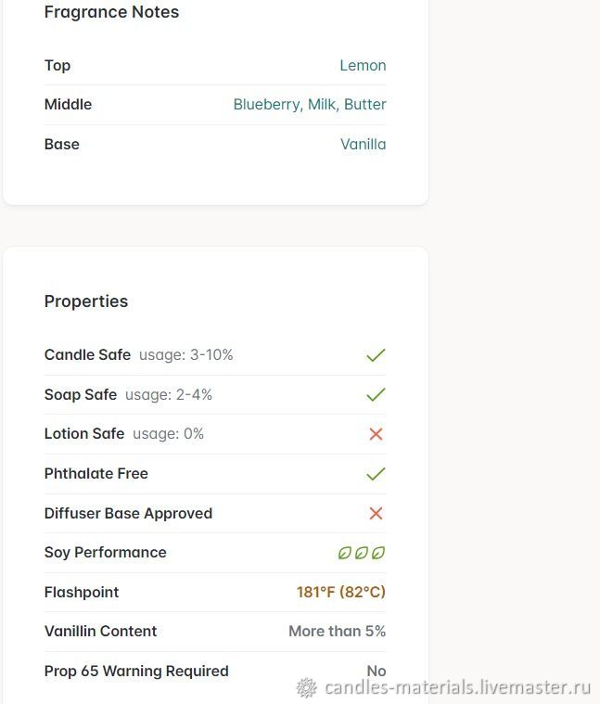
Task: Open the Butter fragrance note link
Action: (x=364, y=105)
